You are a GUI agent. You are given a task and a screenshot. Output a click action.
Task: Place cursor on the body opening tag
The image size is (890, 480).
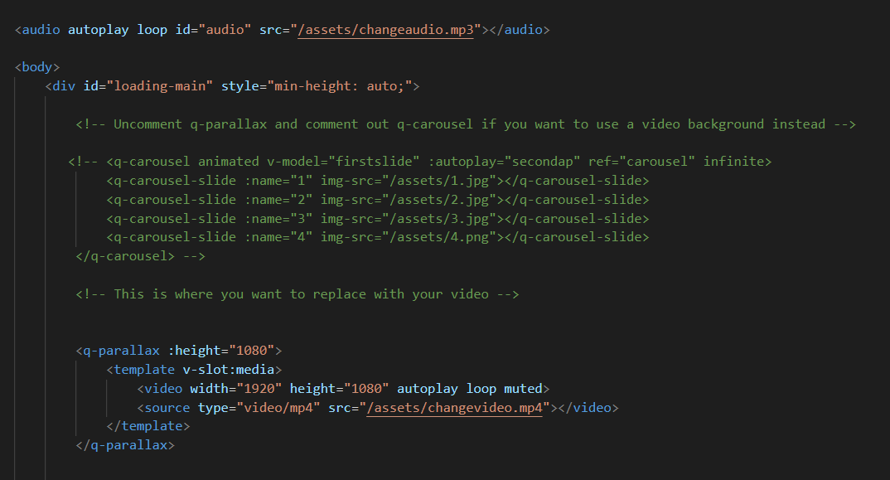[x=36, y=66]
